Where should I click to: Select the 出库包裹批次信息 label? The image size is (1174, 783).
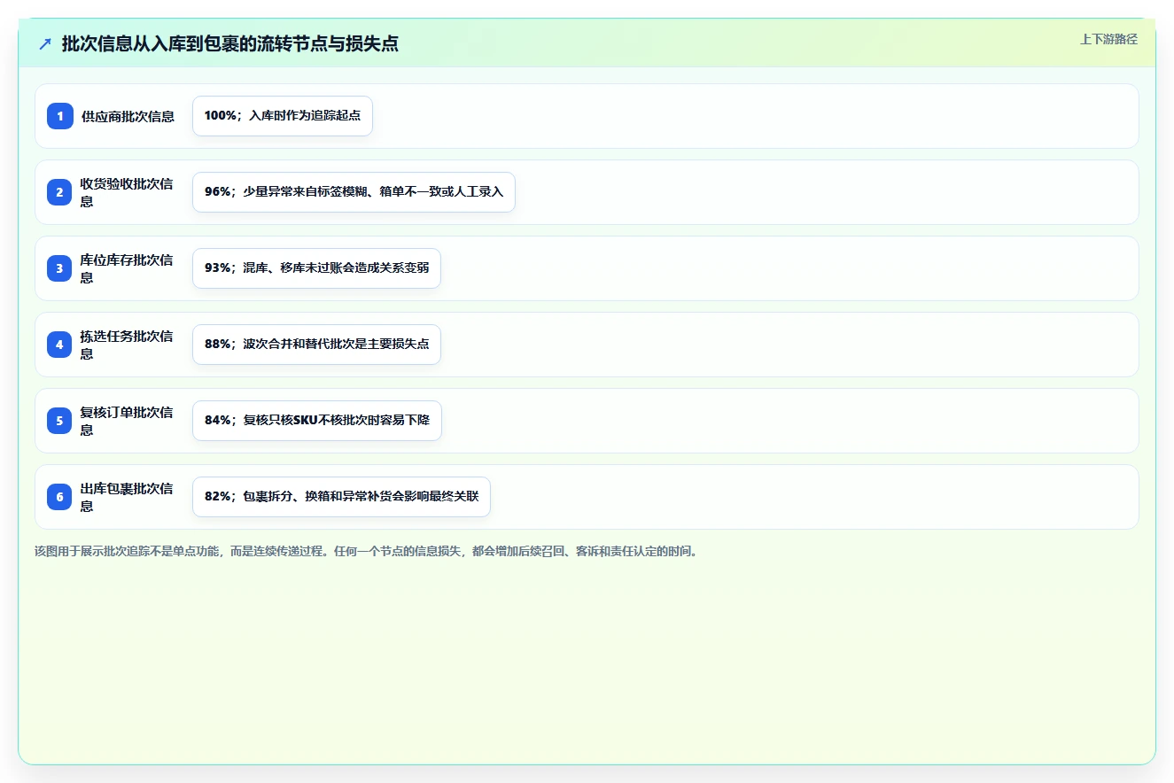(127, 497)
